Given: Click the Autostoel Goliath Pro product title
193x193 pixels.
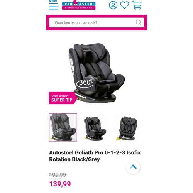Looking at the screenshot, I should 95,156.
